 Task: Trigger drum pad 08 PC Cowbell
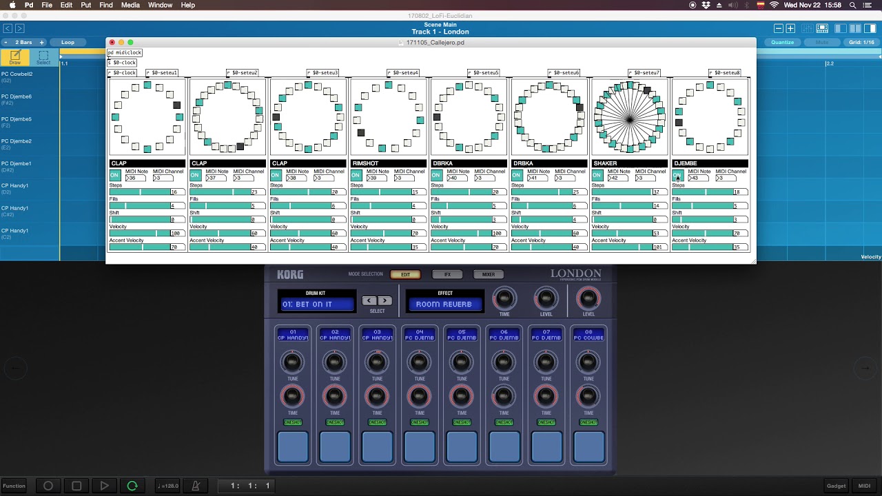point(588,446)
